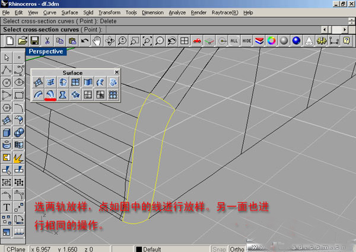Toggle Snap in the status bar

[219, 249]
